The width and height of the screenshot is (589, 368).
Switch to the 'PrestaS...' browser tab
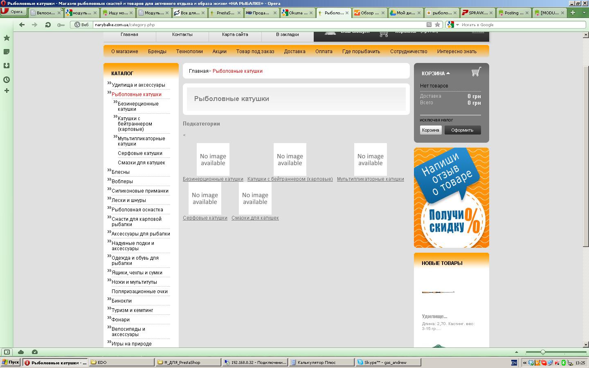(x=225, y=13)
